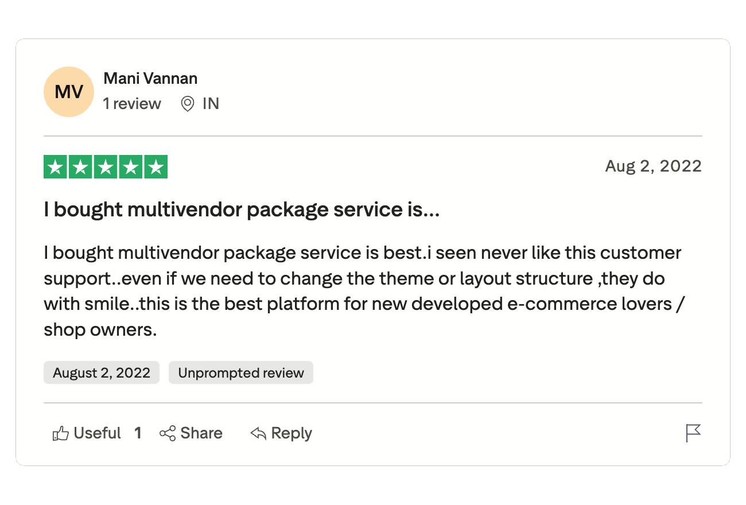This screenshot has height=505, width=746.
Task: Click the "Unprompted review" tag
Action: pyautogui.click(x=241, y=373)
